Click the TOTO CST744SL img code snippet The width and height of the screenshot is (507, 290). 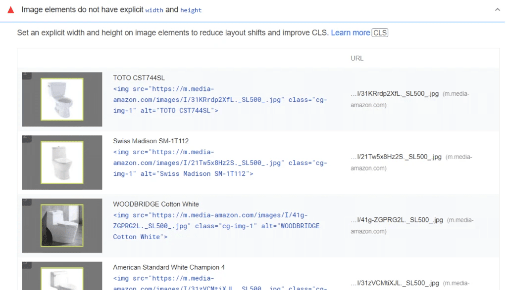[x=220, y=100]
